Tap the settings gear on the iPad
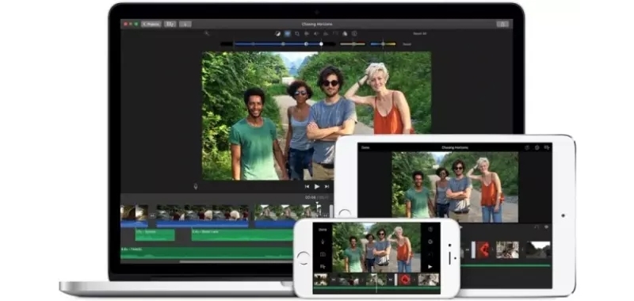The image size is (634, 301). click(537, 148)
